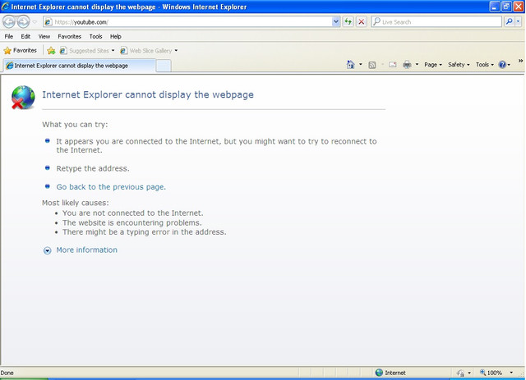This screenshot has height=380, width=526.
Task: Click the IE logo in title bar
Action: click(6, 7)
